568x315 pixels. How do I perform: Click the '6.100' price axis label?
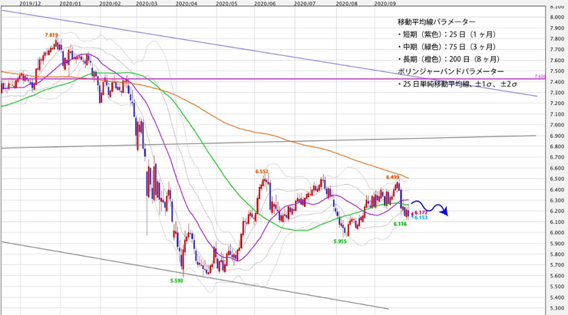tap(556, 222)
